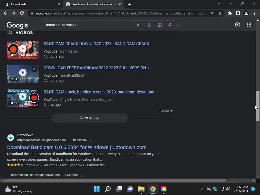
Task: Open the clock showing 8:53 AM
Action: [x=241, y=189]
